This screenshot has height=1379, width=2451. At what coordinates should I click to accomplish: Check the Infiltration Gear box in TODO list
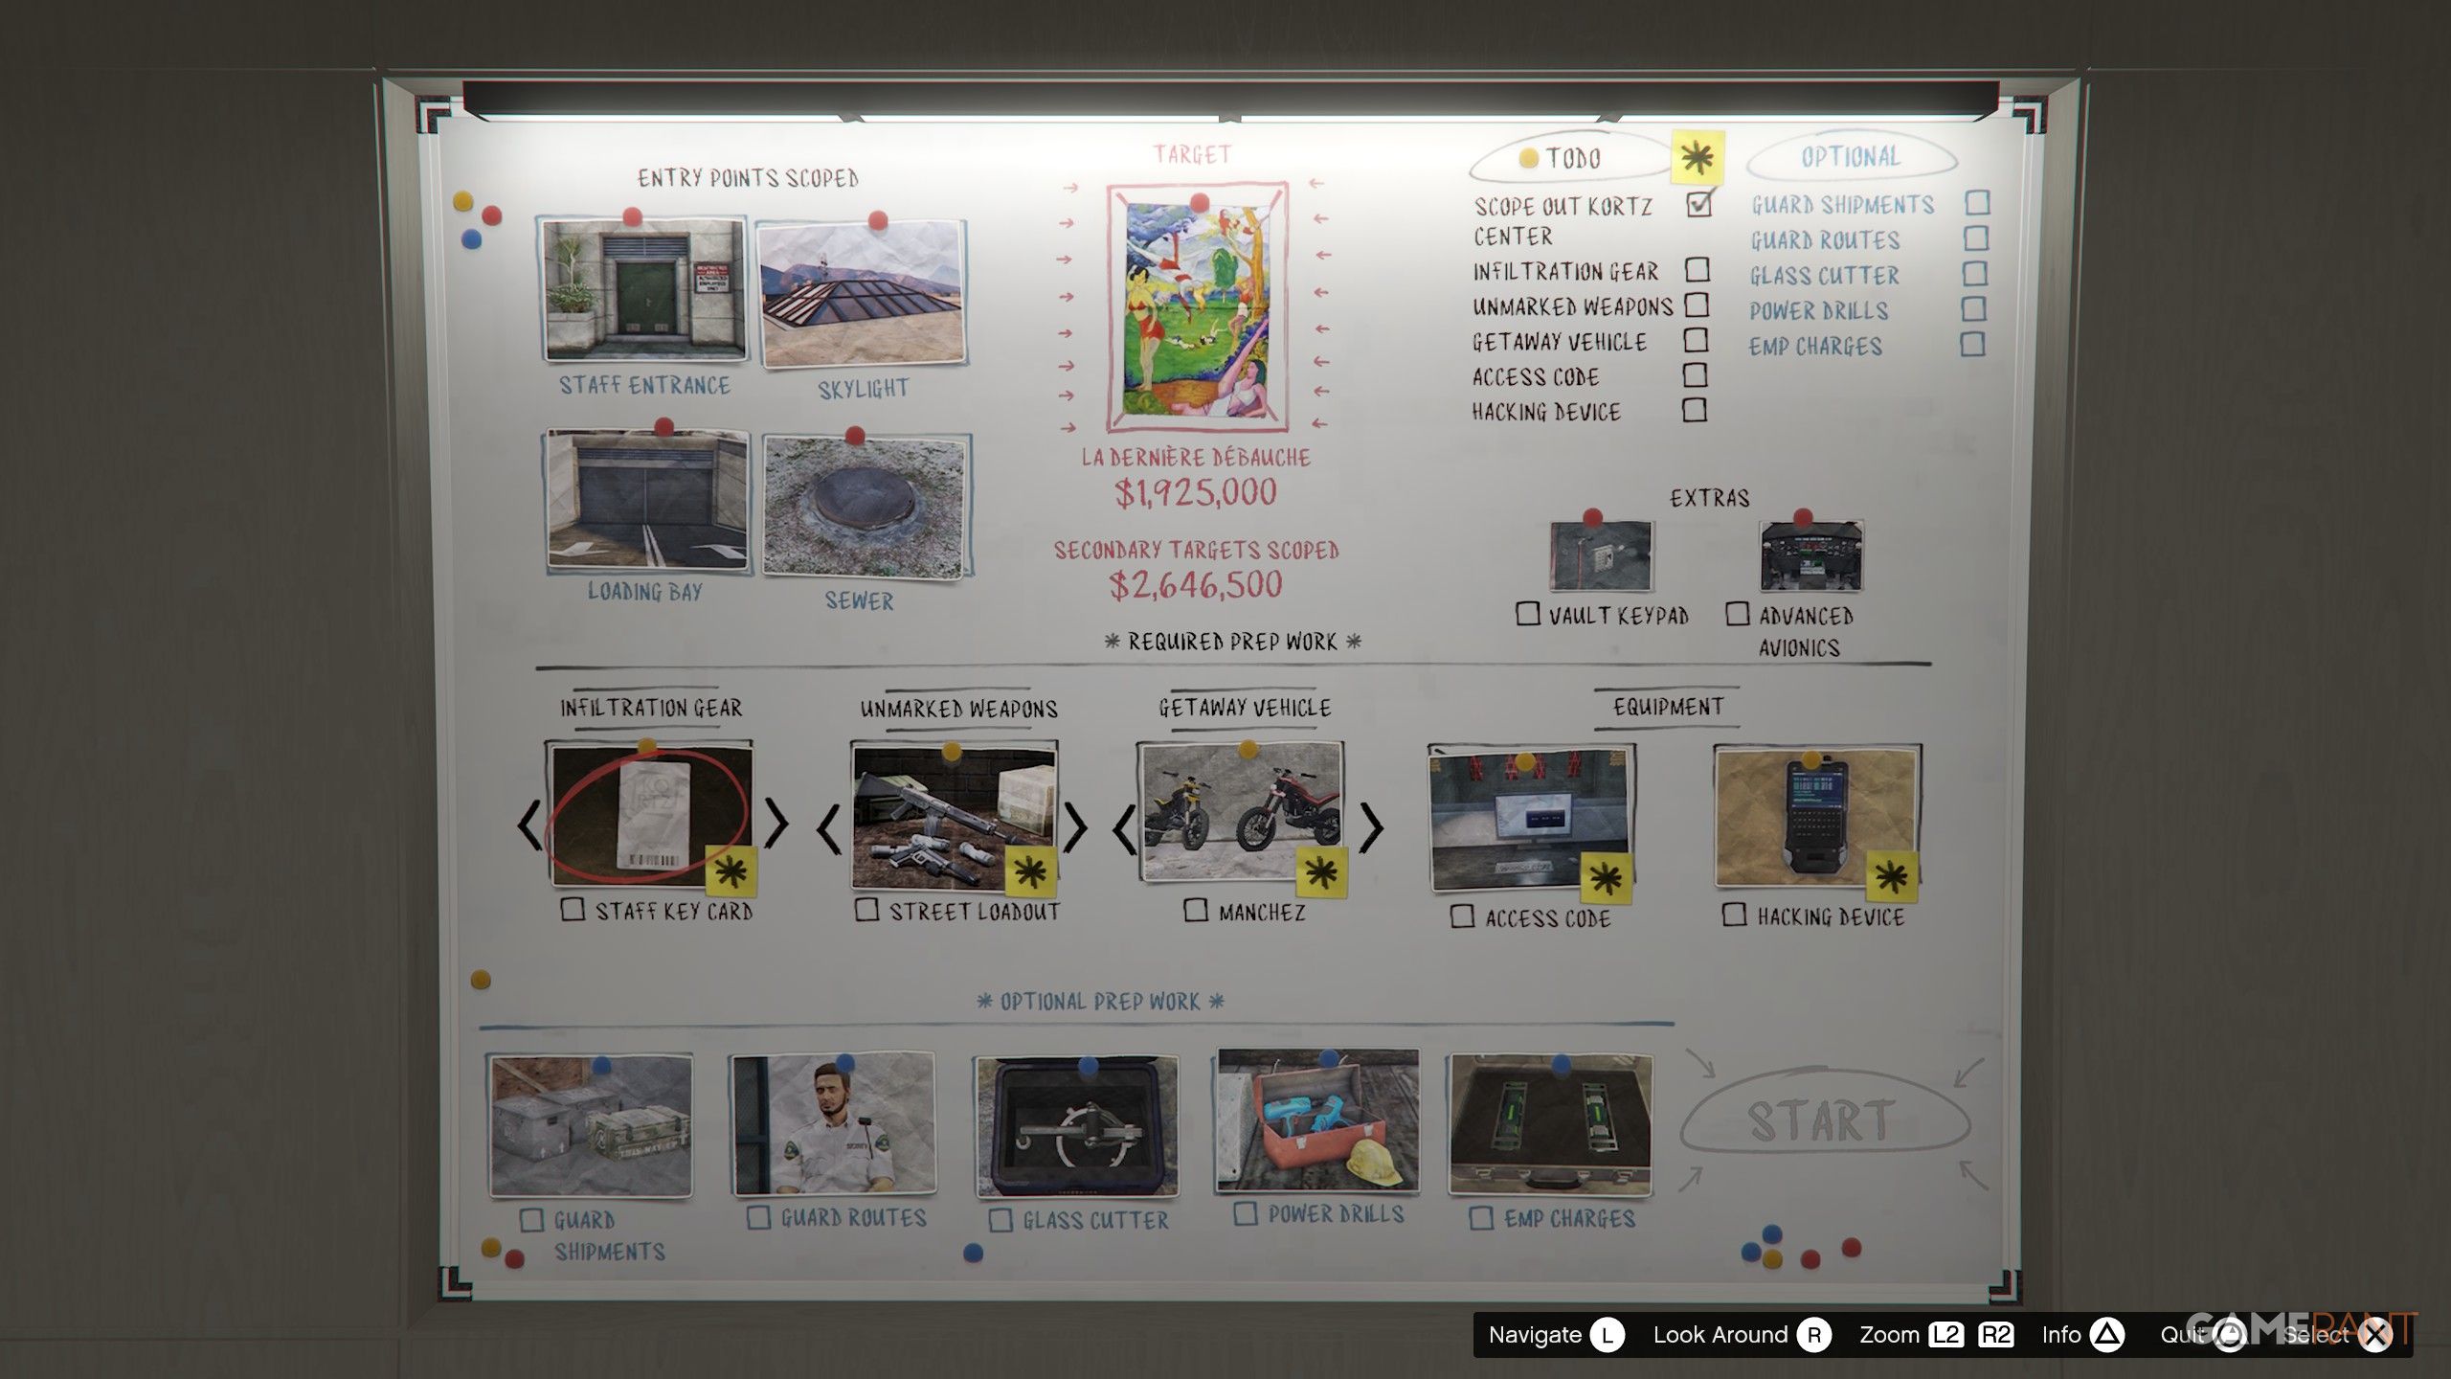[x=1698, y=269]
